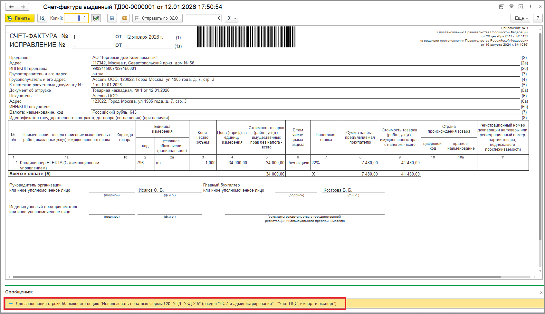Open the three-dot options menu
Screen dimensions: 545x314
pyautogui.click(x=531, y=7)
